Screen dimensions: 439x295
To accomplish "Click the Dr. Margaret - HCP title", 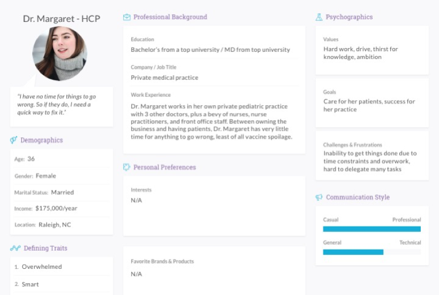I will (62, 19).
